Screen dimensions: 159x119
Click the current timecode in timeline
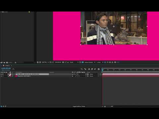(x=6, y=68)
